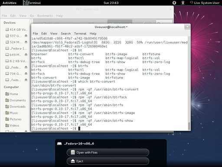Click 'btparser' in the completion list
The image size is (222, 167).
[x=39, y=54]
